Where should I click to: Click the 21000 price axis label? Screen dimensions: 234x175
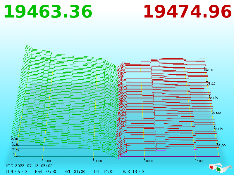tap(200, 161)
